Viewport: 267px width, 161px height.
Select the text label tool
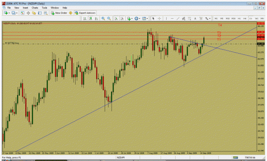201,18
